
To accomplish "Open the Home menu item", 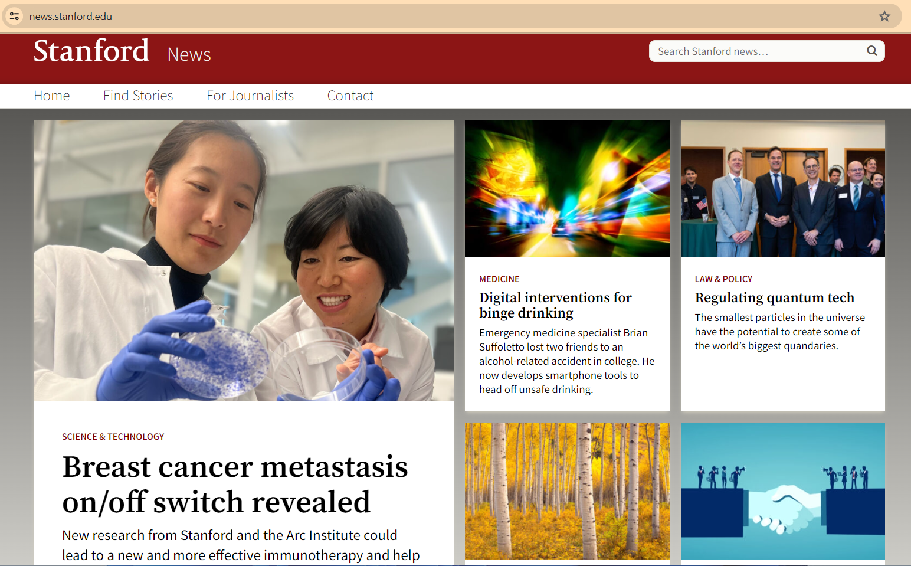I will point(52,96).
